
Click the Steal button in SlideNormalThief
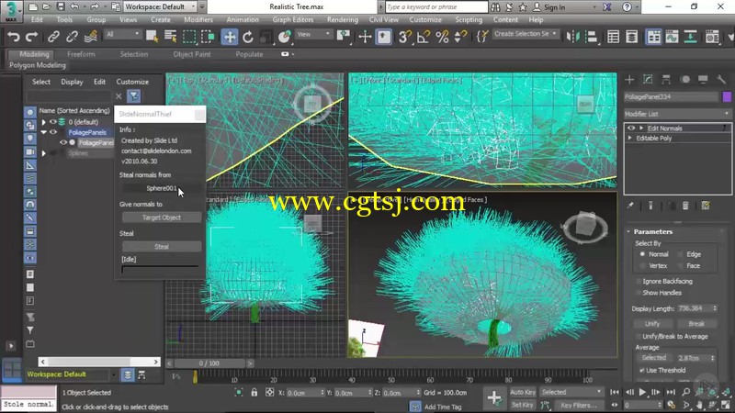(162, 246)
